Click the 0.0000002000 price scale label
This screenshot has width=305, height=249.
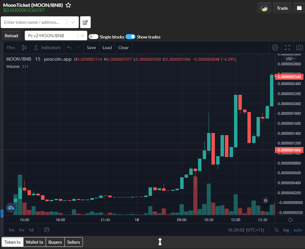coord(289,104)
